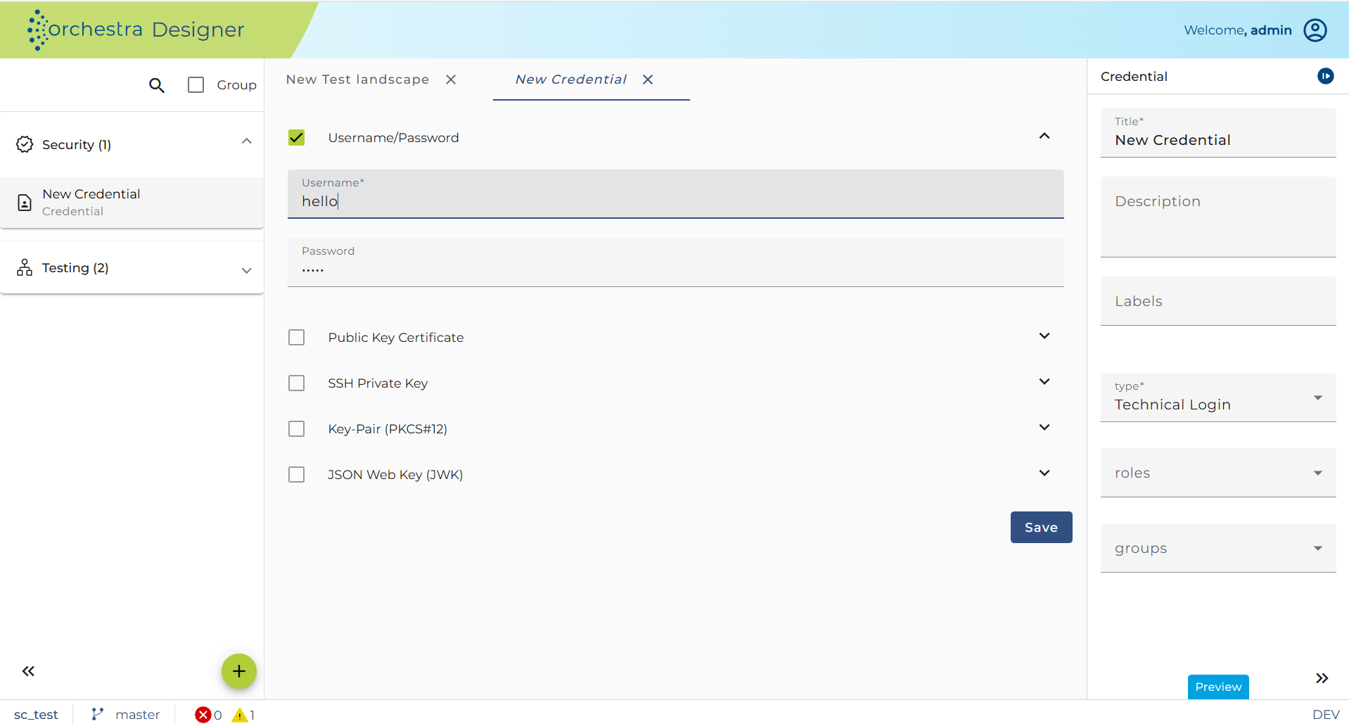The height and width of the screenshot is (726, 1349).
Task: Click the yellow warning triangle icon
Action: point(240,715)
